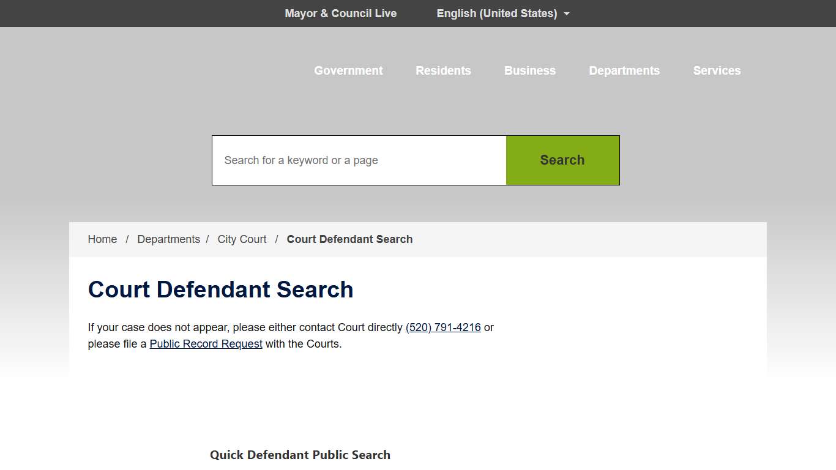This screenshot has width=836, height=470.
Task: Open the Services navigation menu
Action: [717, 70]
